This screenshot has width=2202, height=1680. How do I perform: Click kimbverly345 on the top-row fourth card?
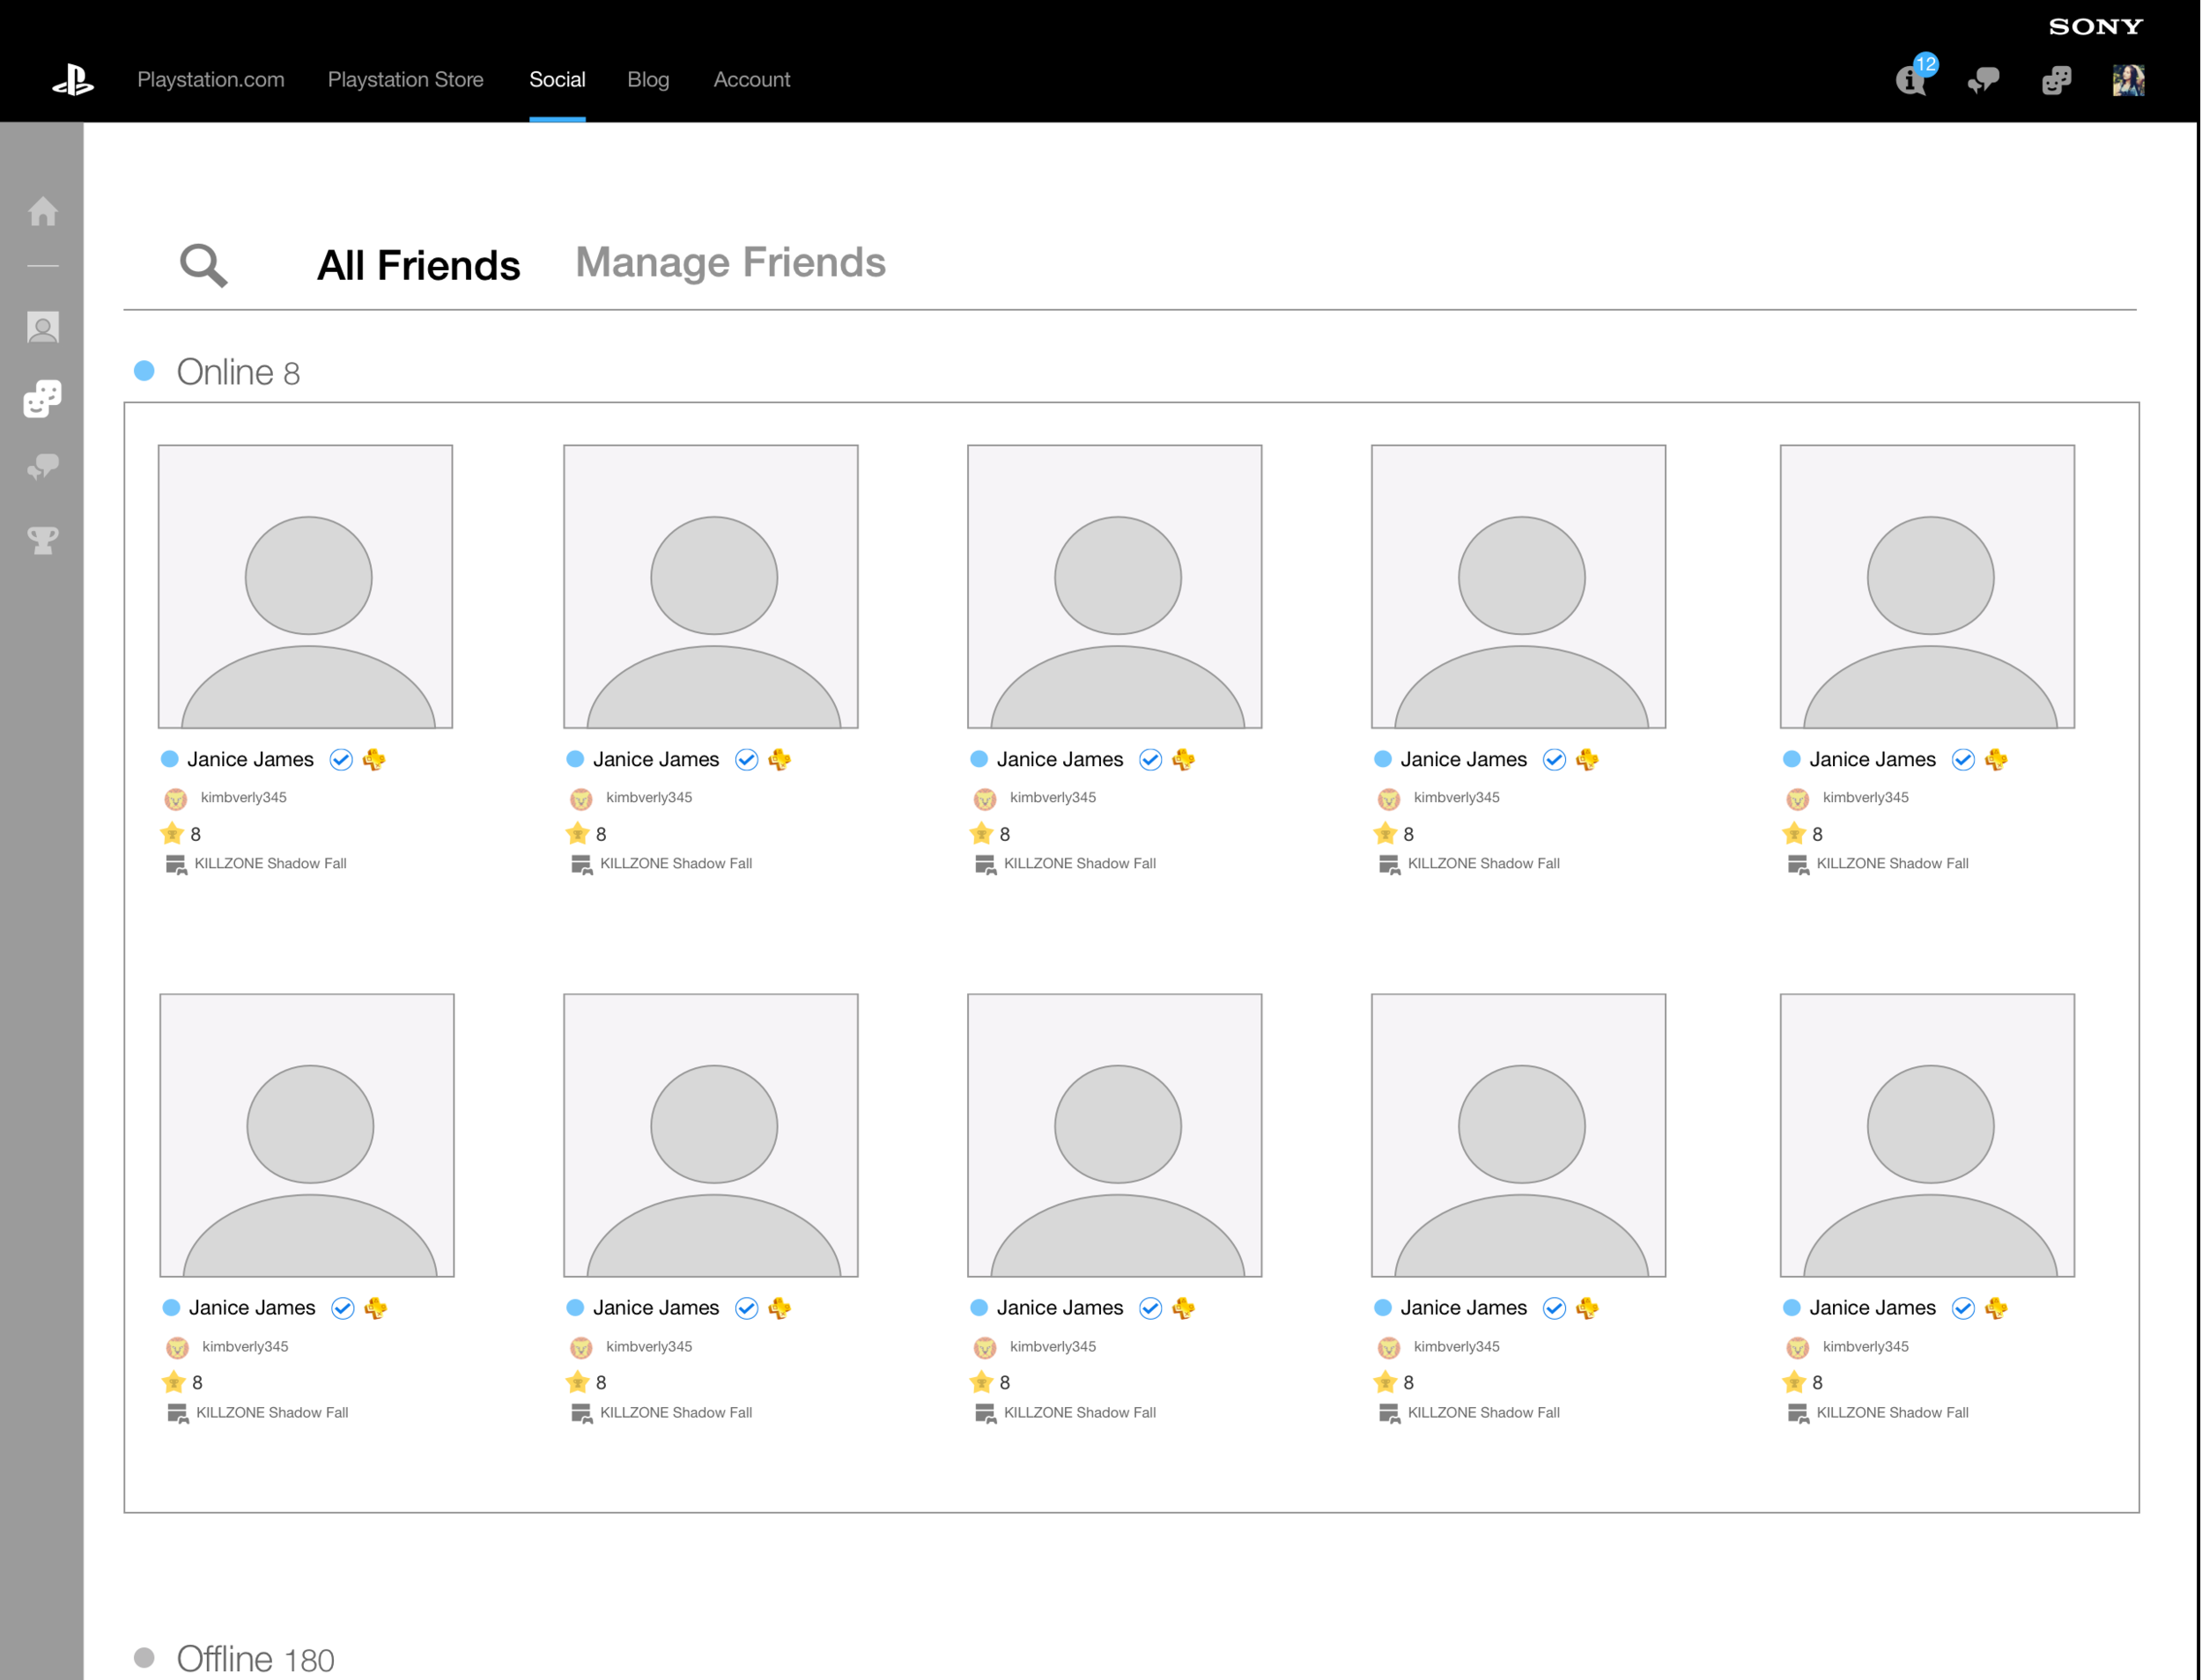tap(1457, 797)
